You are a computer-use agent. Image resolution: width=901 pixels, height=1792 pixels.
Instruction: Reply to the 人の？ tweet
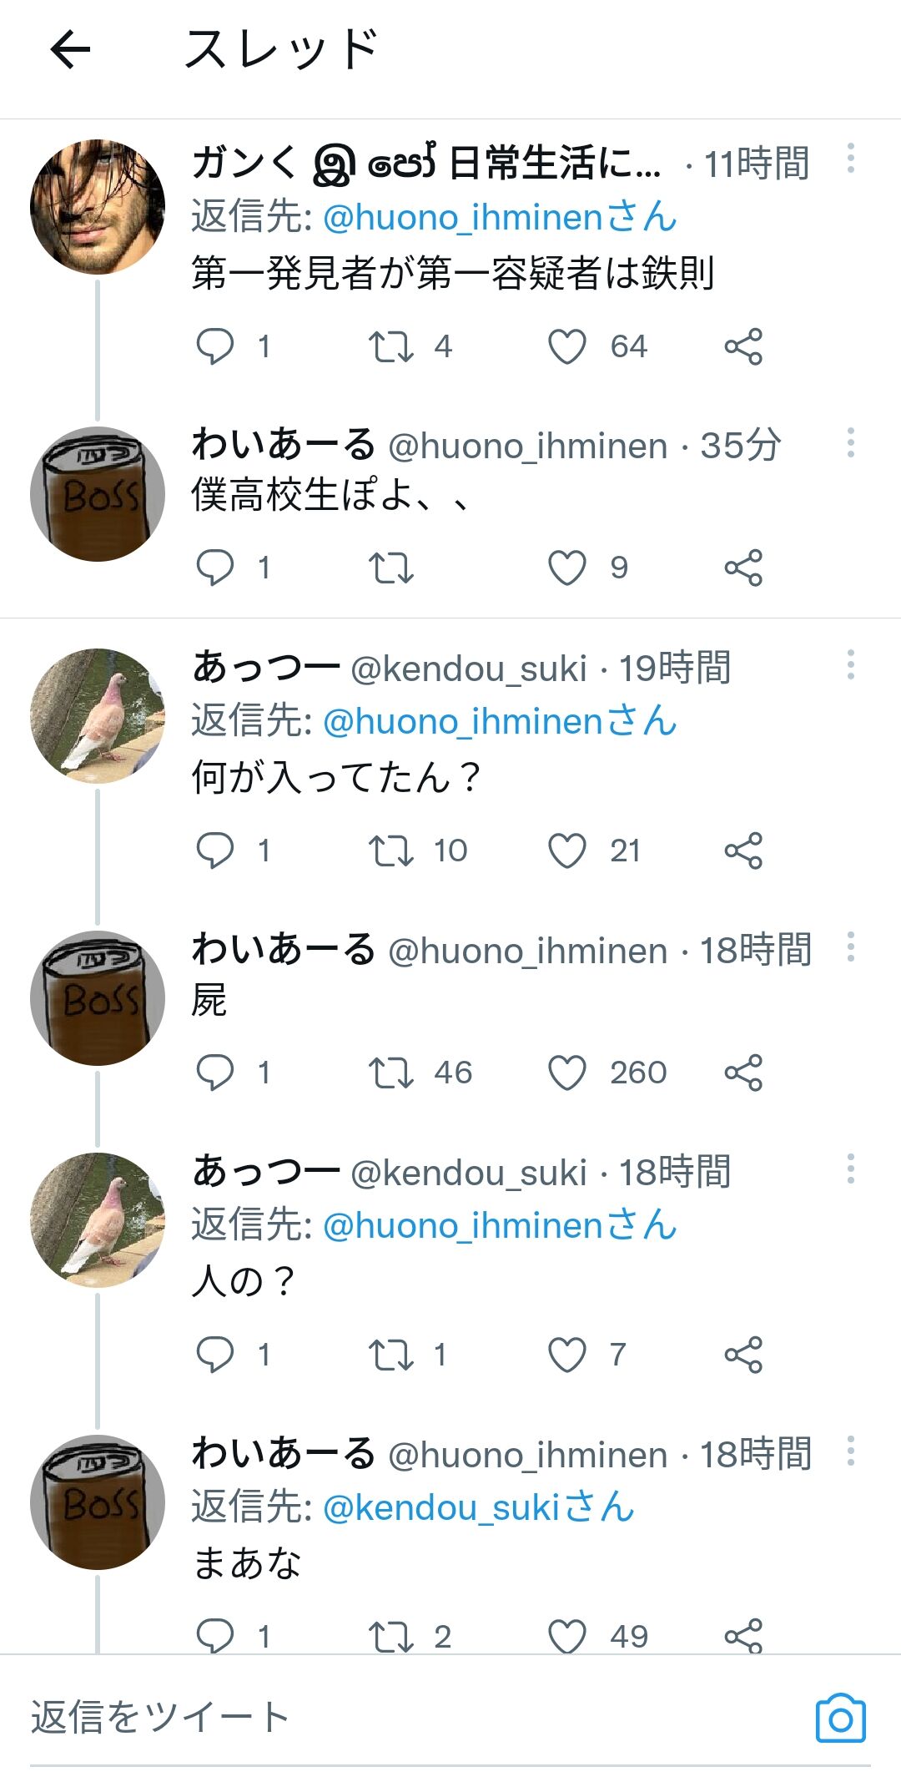(x=214, y=1355)
